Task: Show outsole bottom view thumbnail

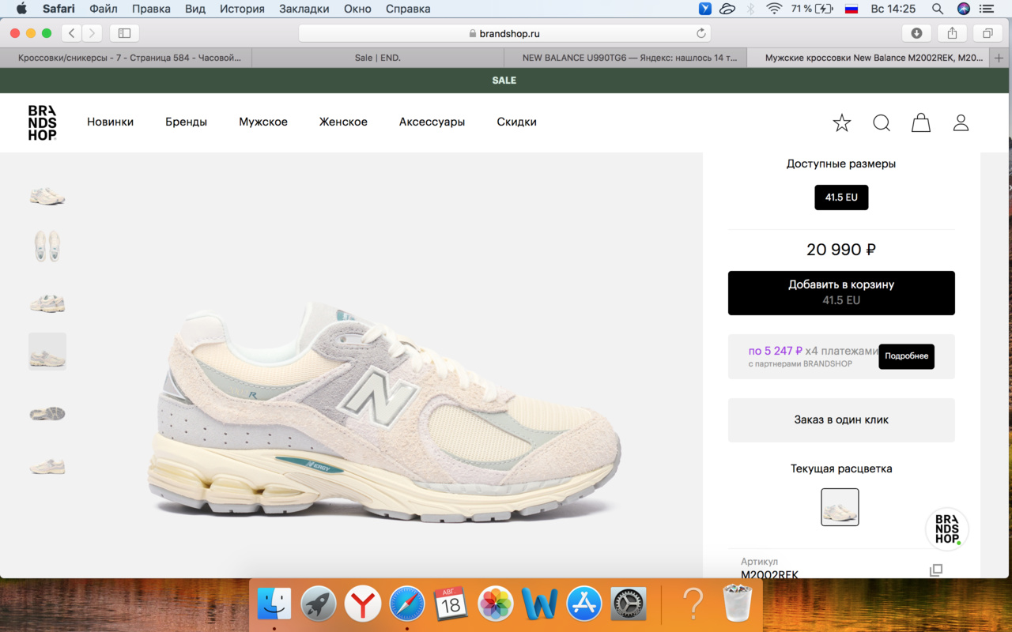Action: pos(47,413)
